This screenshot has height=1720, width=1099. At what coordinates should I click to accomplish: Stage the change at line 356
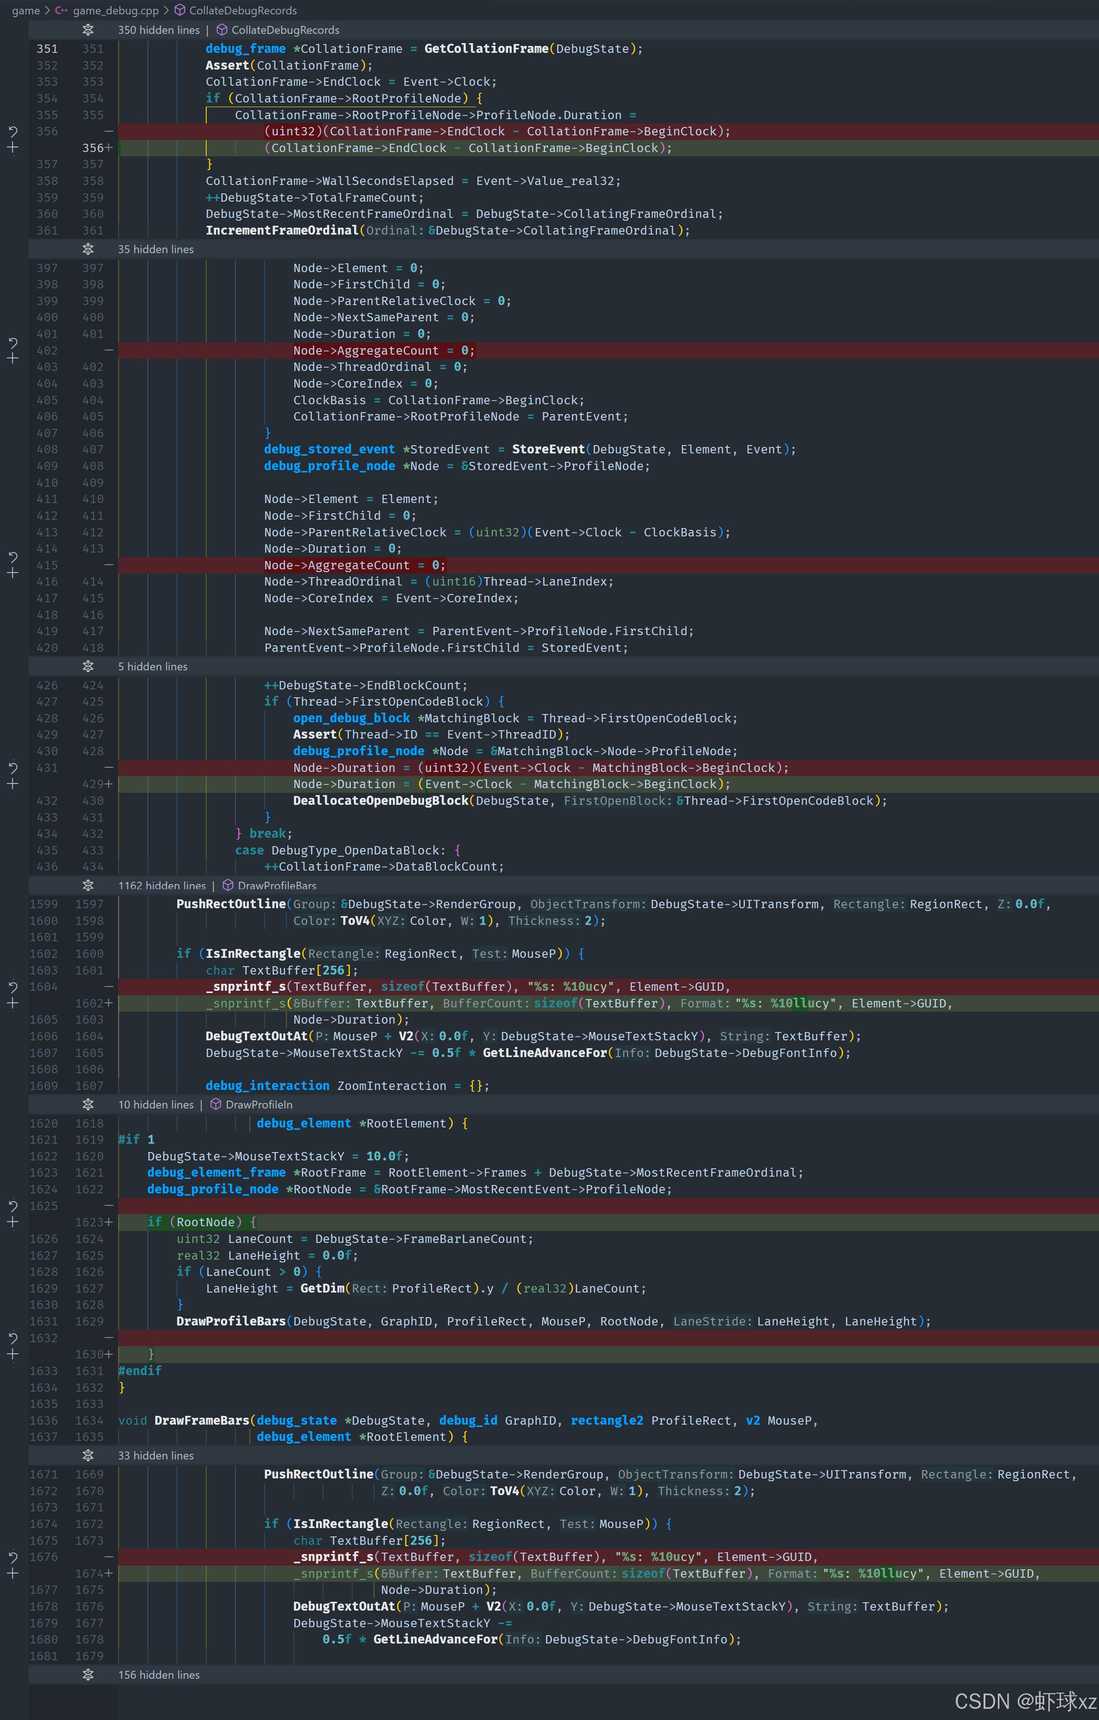12,148
